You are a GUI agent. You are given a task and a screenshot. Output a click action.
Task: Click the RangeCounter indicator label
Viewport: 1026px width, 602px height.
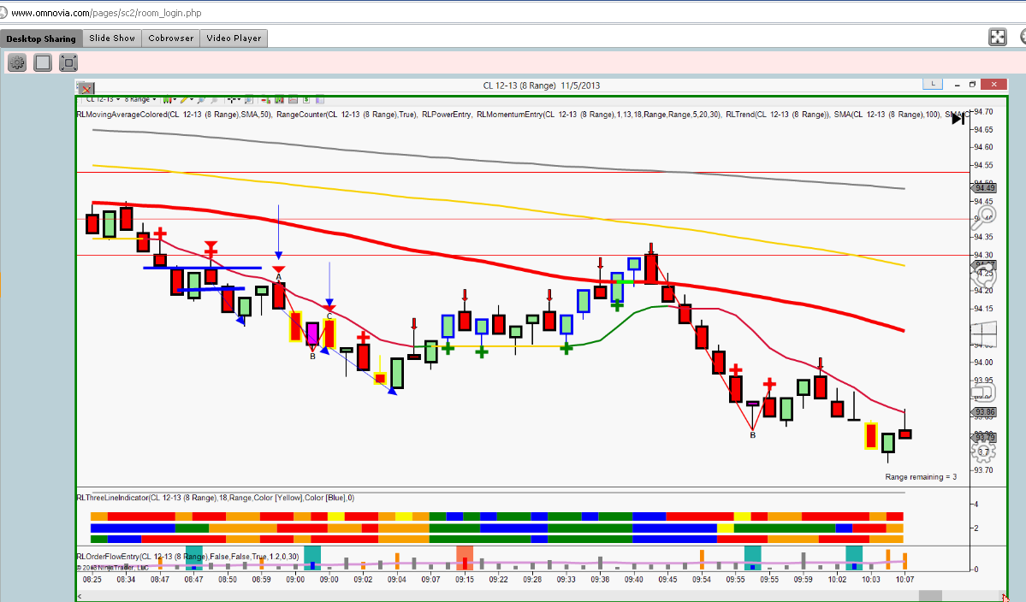pos(347,115)
